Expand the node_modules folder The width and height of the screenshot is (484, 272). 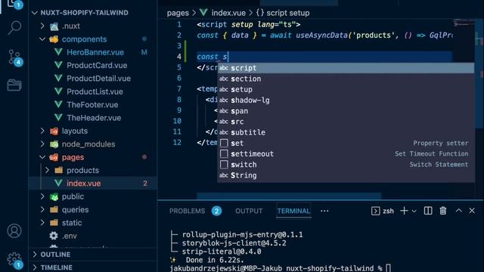tap(42, 144)
